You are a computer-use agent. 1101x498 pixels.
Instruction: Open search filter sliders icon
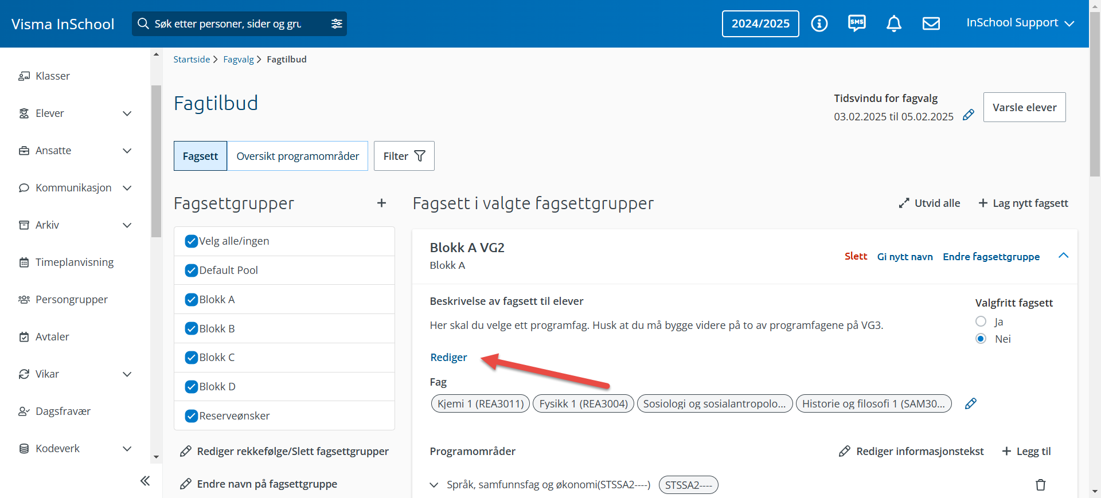pyautogui.click(x=337, y=23)
